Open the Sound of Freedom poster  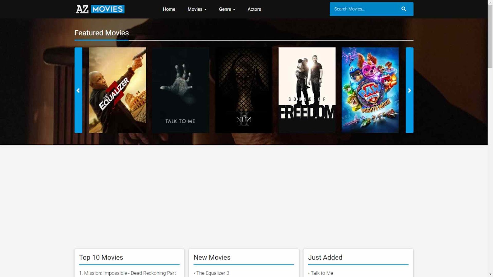pos(307,90)
